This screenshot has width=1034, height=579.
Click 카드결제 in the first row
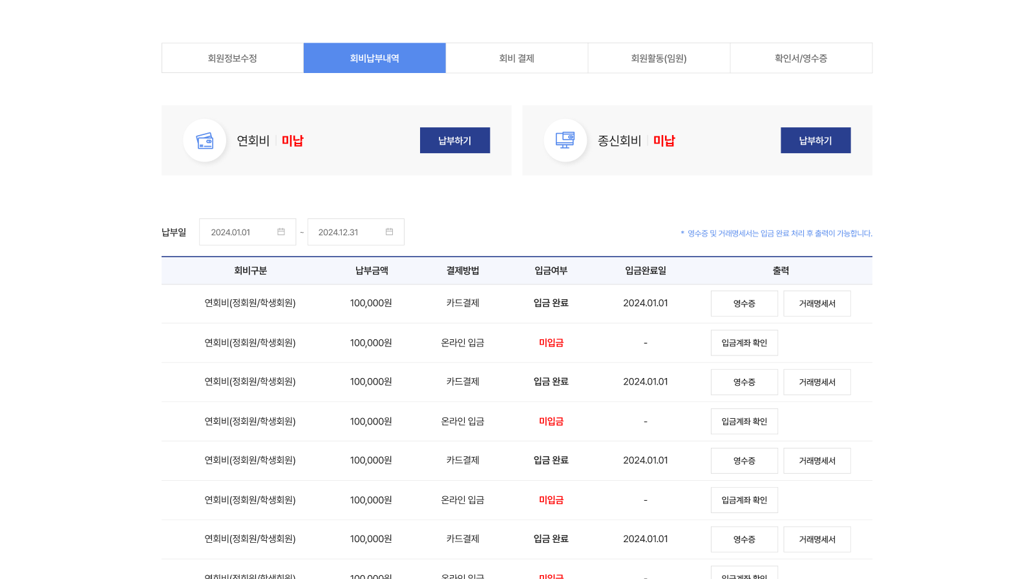coord(463,303)
